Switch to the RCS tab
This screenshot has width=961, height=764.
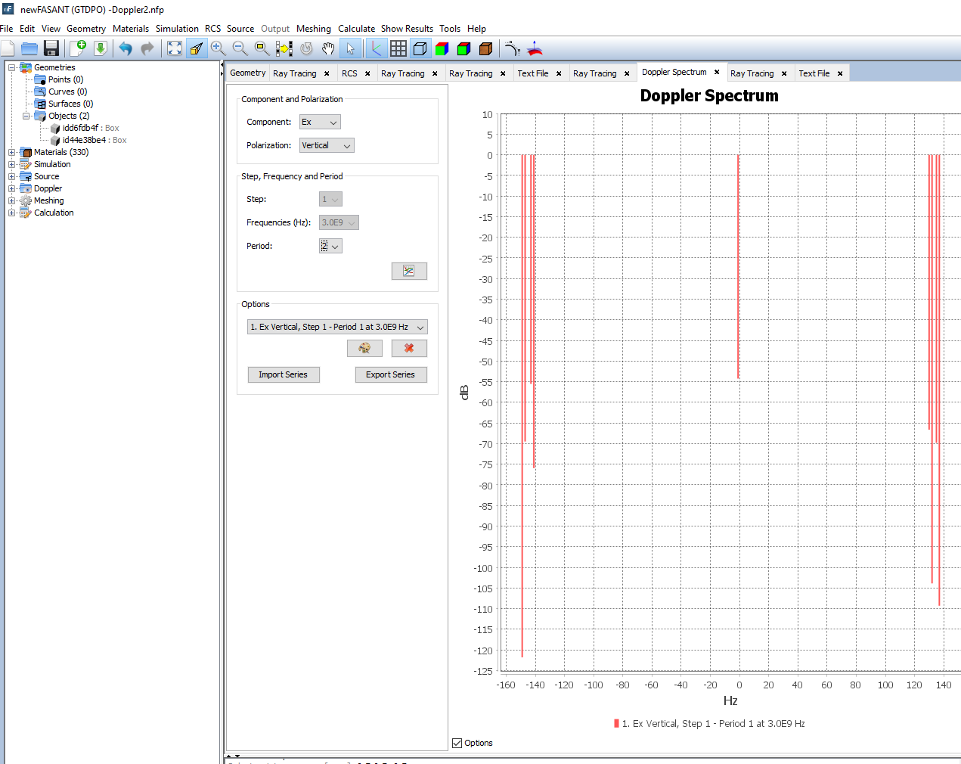pyautogui.click(x=349, y=73)
